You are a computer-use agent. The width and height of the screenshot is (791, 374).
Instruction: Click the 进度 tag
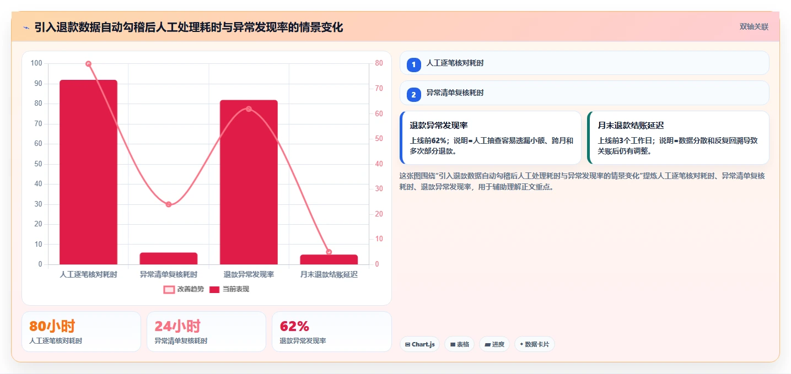click(x=494, y=344)
